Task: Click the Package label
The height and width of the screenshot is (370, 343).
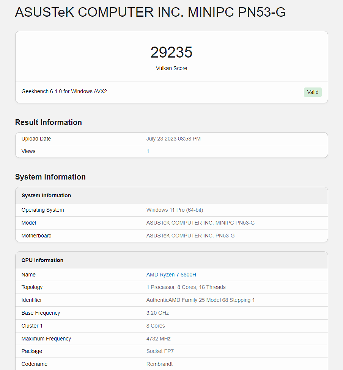Action: [31, 351]
